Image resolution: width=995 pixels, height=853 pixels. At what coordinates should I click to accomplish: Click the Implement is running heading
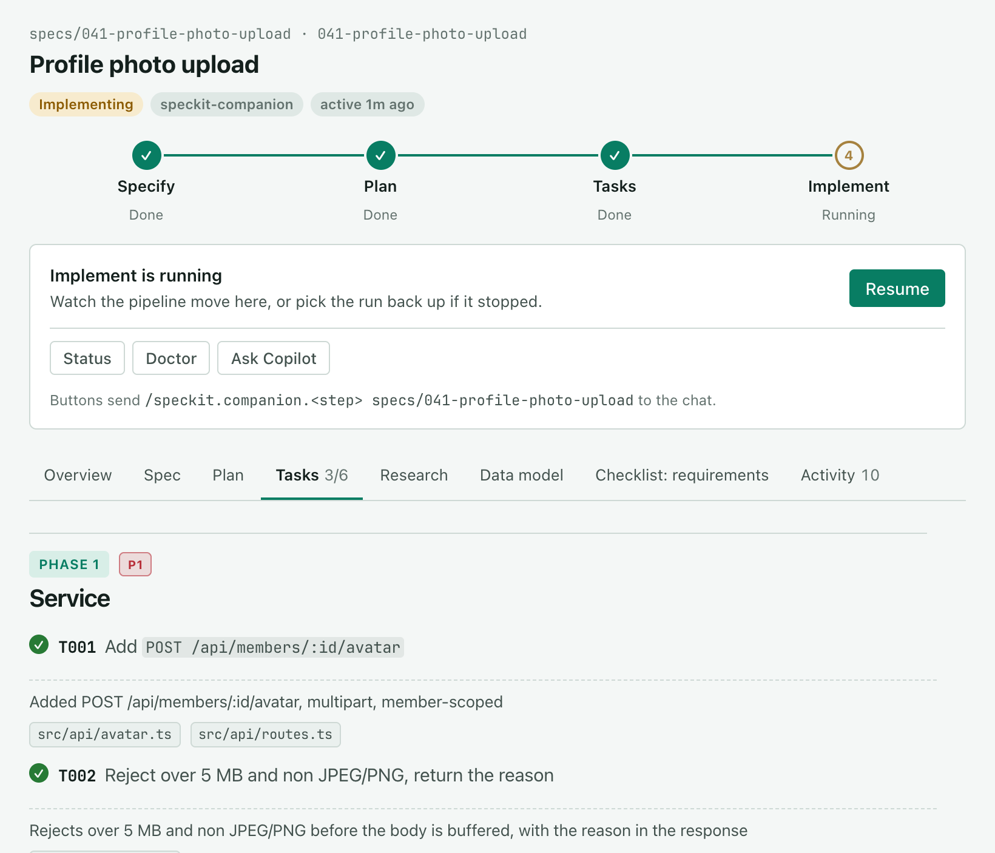click(x=136, y=275)
